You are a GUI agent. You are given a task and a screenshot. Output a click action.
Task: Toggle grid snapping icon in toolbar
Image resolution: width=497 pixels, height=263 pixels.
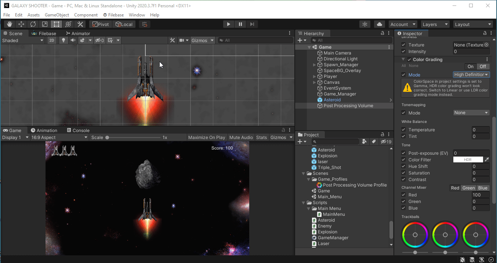tap(145, 24)
